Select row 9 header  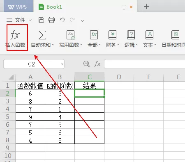click(8, 148)
